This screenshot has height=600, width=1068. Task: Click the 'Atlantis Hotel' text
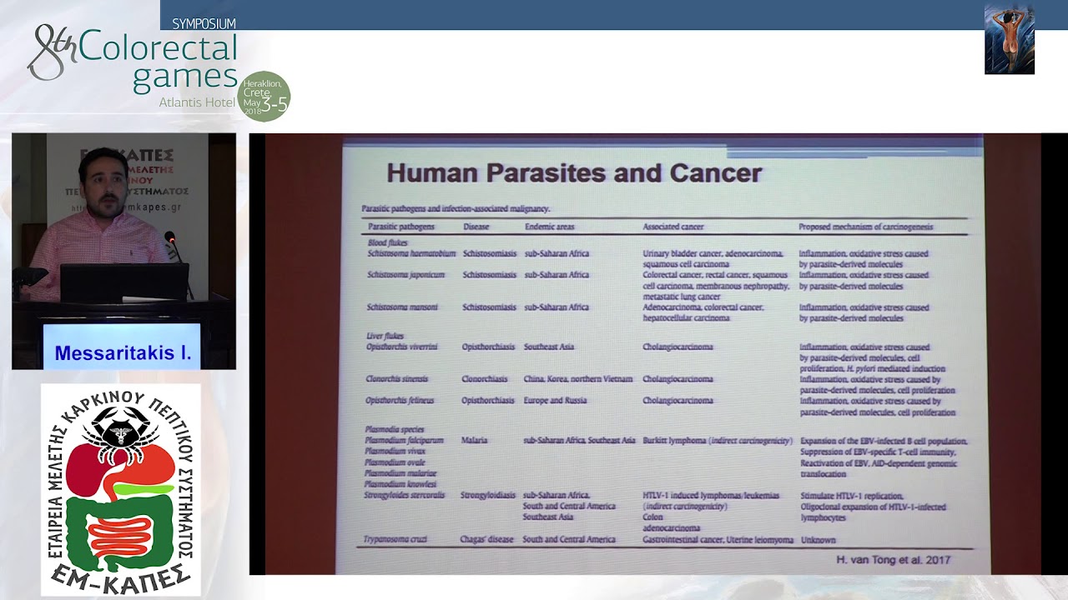pos(197,102)
